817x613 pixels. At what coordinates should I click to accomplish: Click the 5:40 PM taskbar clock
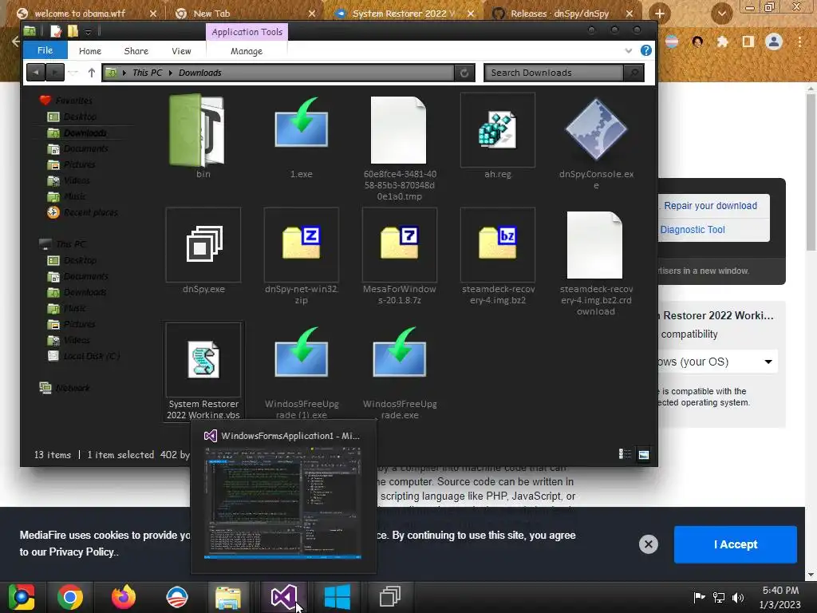tap(780, 590)
